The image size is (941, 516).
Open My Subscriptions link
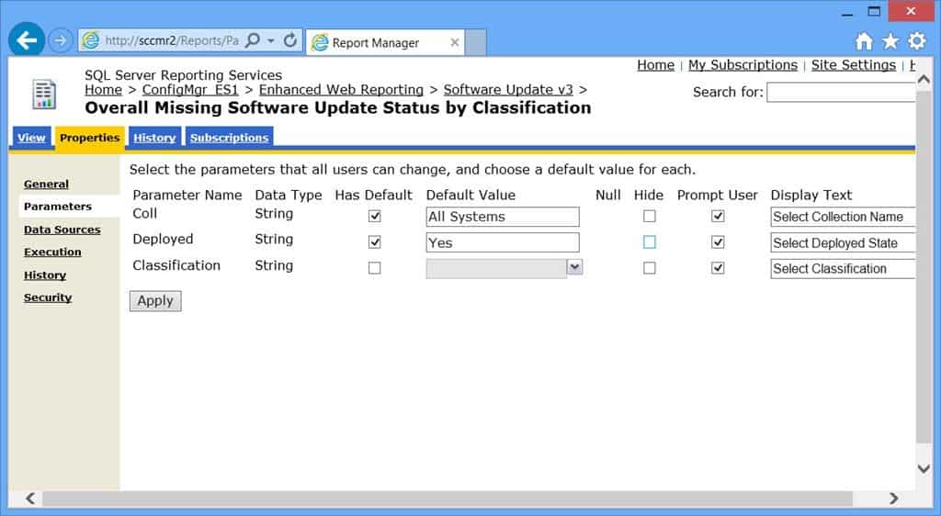click(743, 64)
